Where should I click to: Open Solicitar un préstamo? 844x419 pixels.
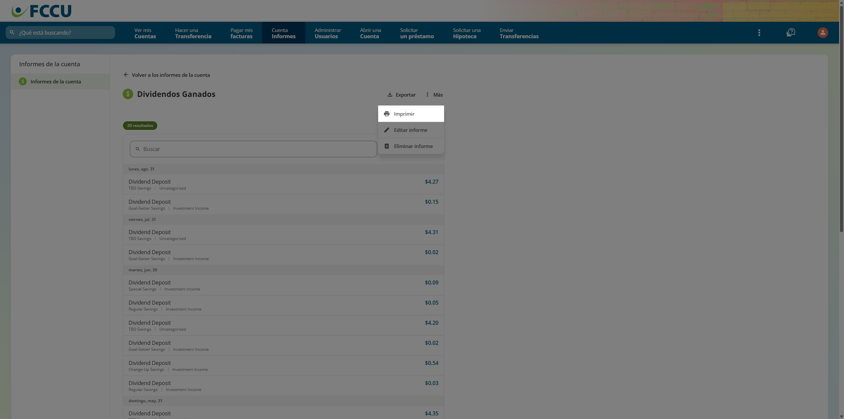pos(417,33)
